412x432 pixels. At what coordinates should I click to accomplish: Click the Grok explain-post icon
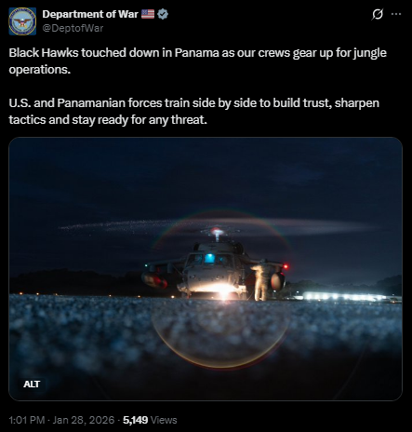click(x=378, y=14)
